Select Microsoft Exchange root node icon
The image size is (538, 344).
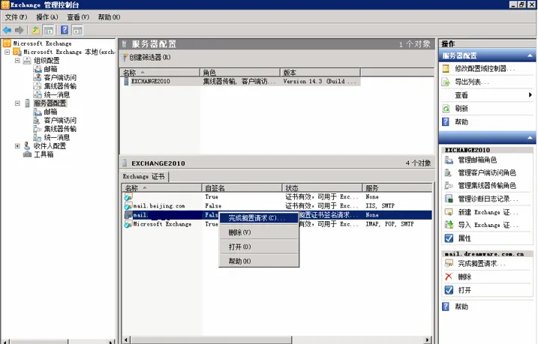tap(7, 43)
